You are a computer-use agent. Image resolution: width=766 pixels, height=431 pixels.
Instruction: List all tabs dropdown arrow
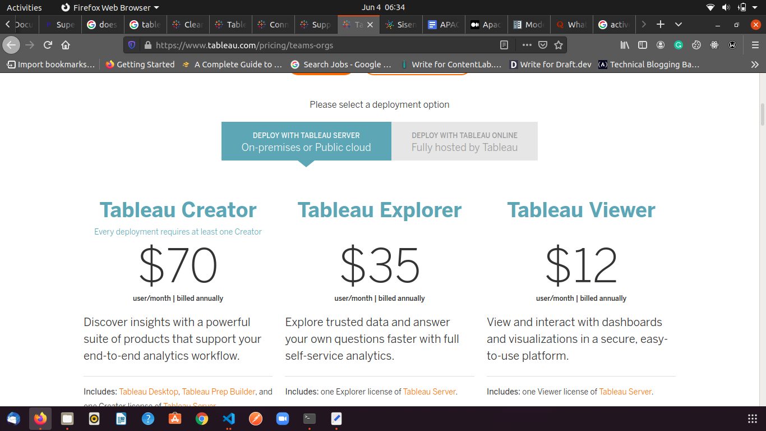coord(679,24)
